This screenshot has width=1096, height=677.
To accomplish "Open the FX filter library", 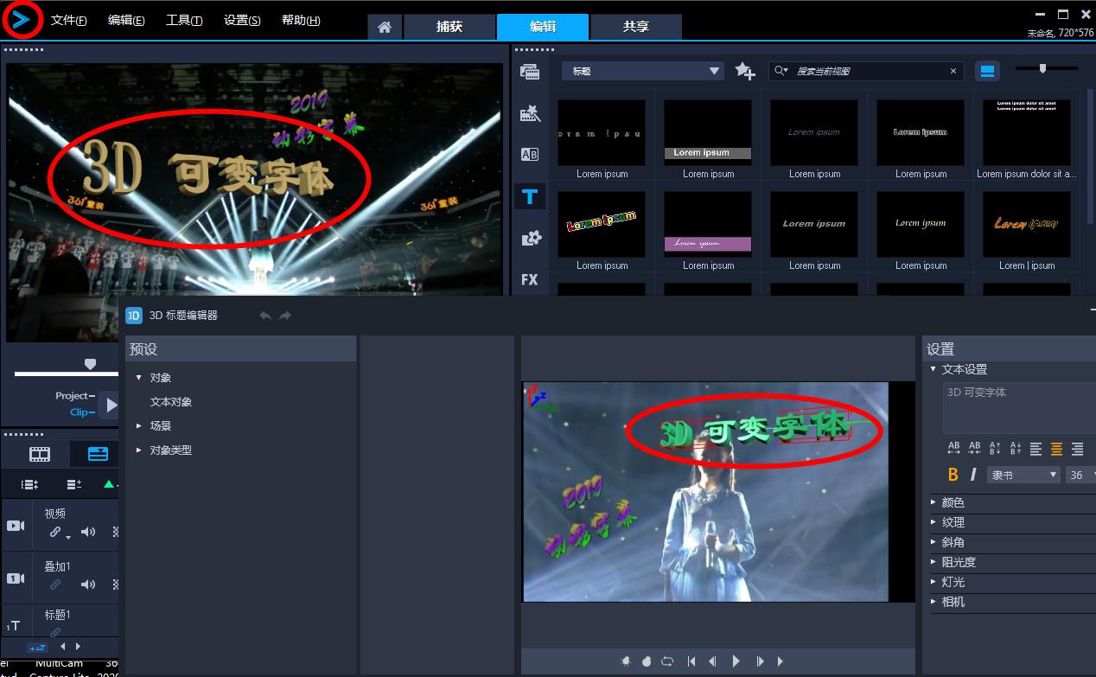I will tap(530, 279).
